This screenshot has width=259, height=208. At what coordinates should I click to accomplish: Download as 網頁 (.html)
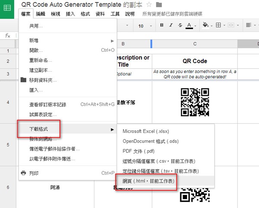coord(166,181)
